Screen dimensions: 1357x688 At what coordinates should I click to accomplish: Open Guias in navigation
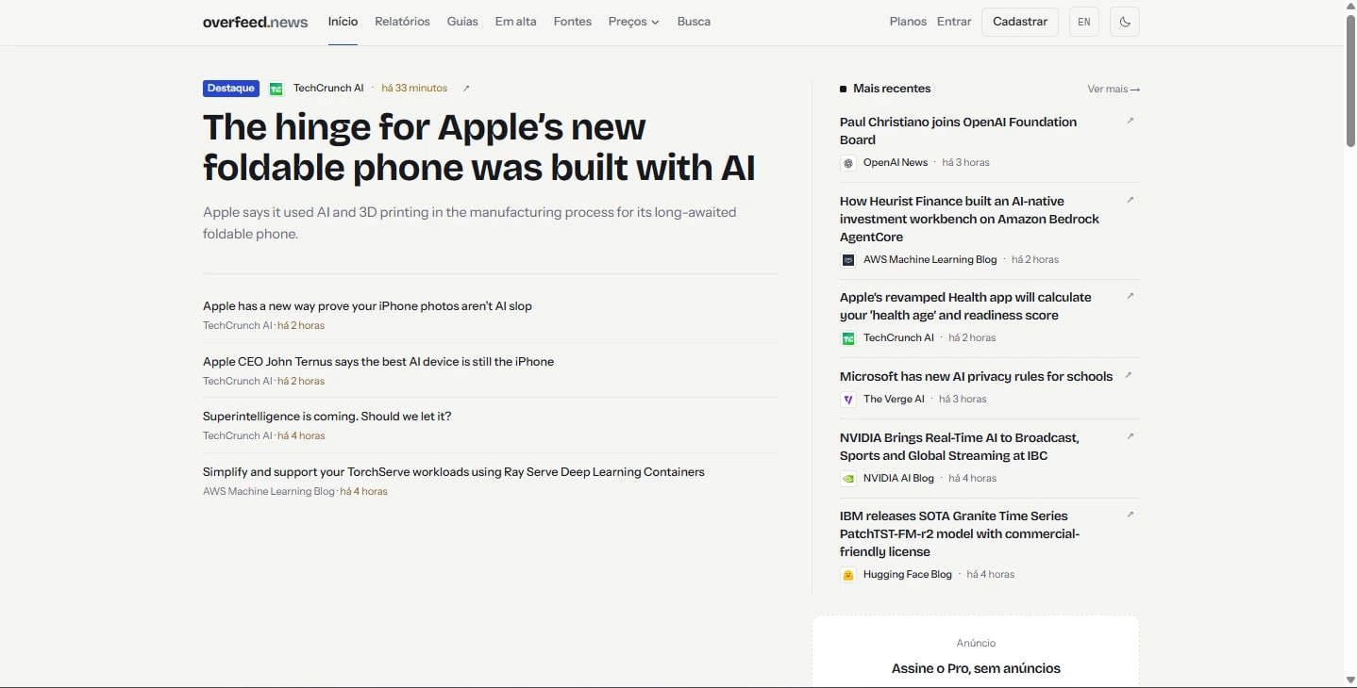(x=462, y=22)
